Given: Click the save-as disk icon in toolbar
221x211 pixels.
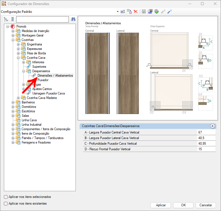Looking at the screenshot, I should coord(150,11).
